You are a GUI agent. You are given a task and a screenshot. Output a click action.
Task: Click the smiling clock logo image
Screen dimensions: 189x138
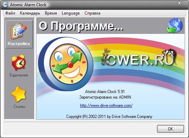[x=66, y=64]
